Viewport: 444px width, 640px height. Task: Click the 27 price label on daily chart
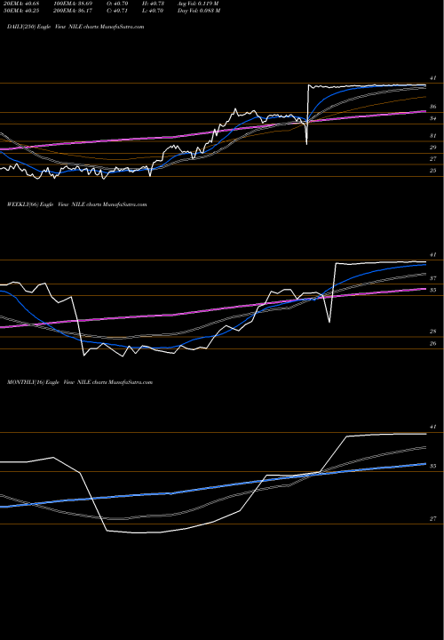click(433, 159)
